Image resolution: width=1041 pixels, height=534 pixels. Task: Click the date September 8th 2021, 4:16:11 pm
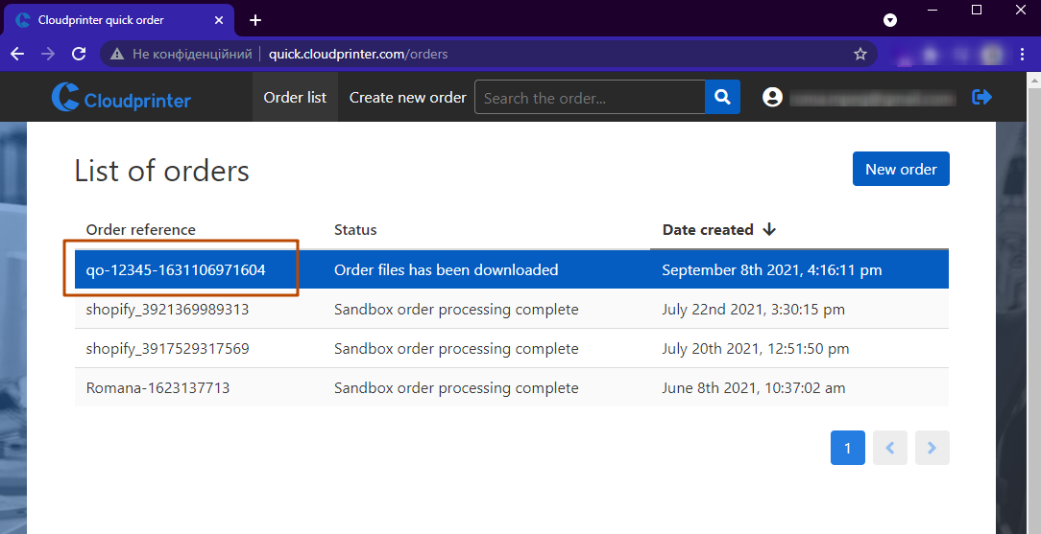point(772,269)
